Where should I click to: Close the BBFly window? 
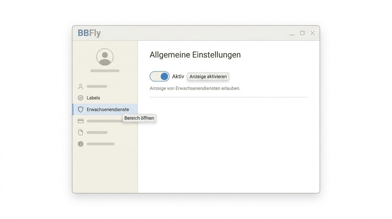tap(313, 33)
